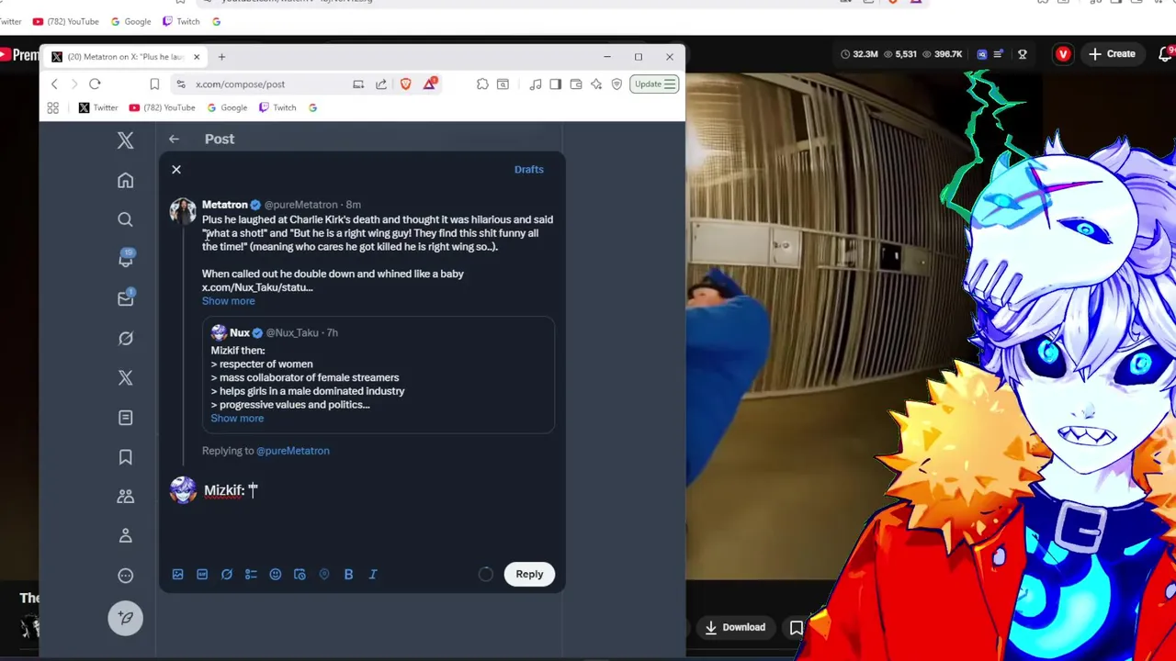This screenshot has height=661, width=1176.
Task: Click the bookmark save icon beside Download in YouTube
Action: (x=796, y=628)
